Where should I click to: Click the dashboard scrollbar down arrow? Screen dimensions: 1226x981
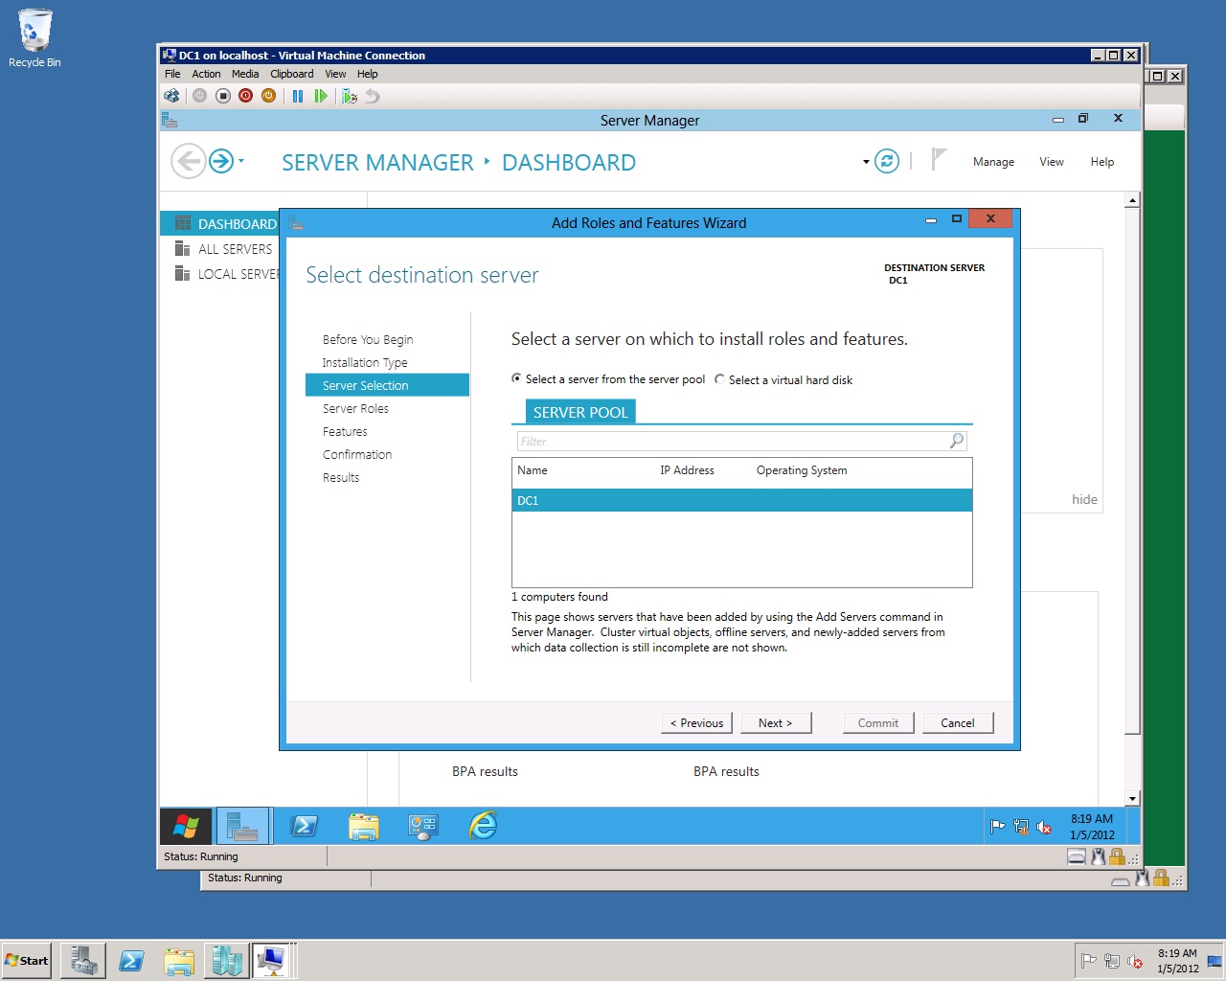coord(1132,798)
